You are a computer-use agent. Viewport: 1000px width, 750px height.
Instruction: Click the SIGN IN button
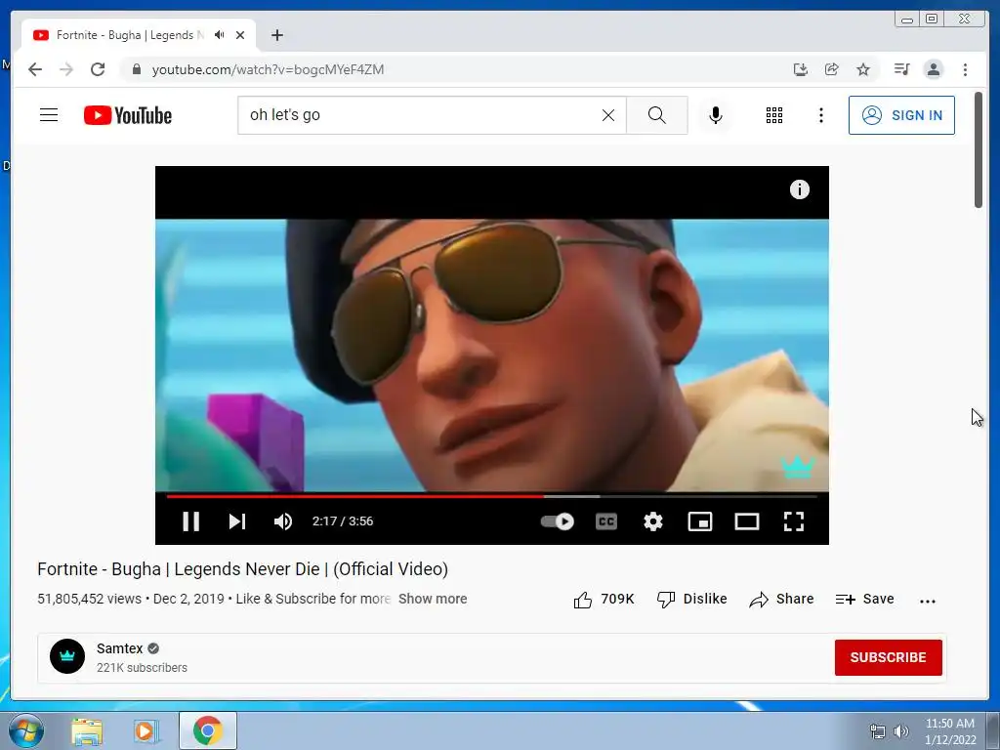click(901, 115)
